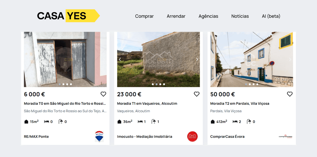Click the CASA YES logo
The image size is (317, 157).
68,16
